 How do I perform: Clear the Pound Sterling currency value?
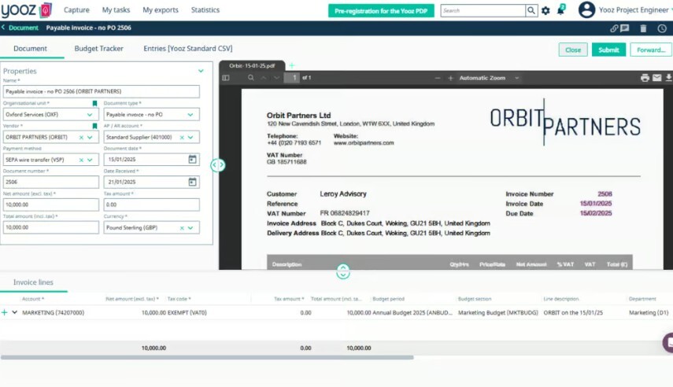pos(182,228)
